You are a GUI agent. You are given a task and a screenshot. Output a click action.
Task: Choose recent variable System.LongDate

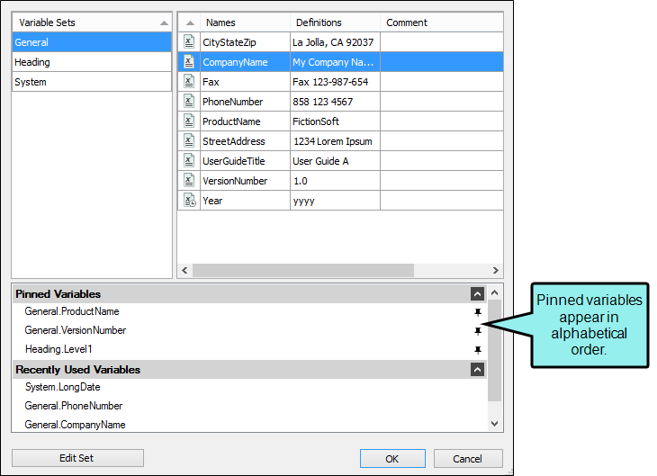point(62,387)
